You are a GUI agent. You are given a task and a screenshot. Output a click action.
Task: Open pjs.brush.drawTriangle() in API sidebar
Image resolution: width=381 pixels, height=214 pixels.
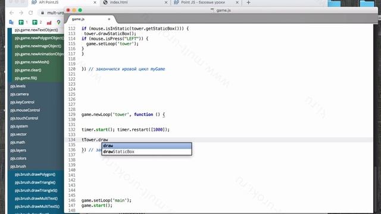point(35,182)
